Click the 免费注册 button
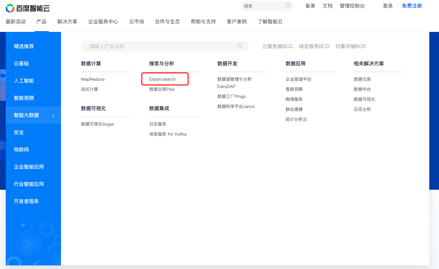 tap(412, 6)
